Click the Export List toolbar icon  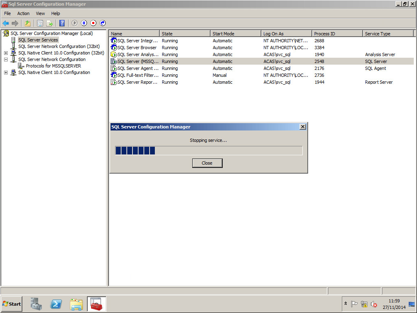point(50,24)
